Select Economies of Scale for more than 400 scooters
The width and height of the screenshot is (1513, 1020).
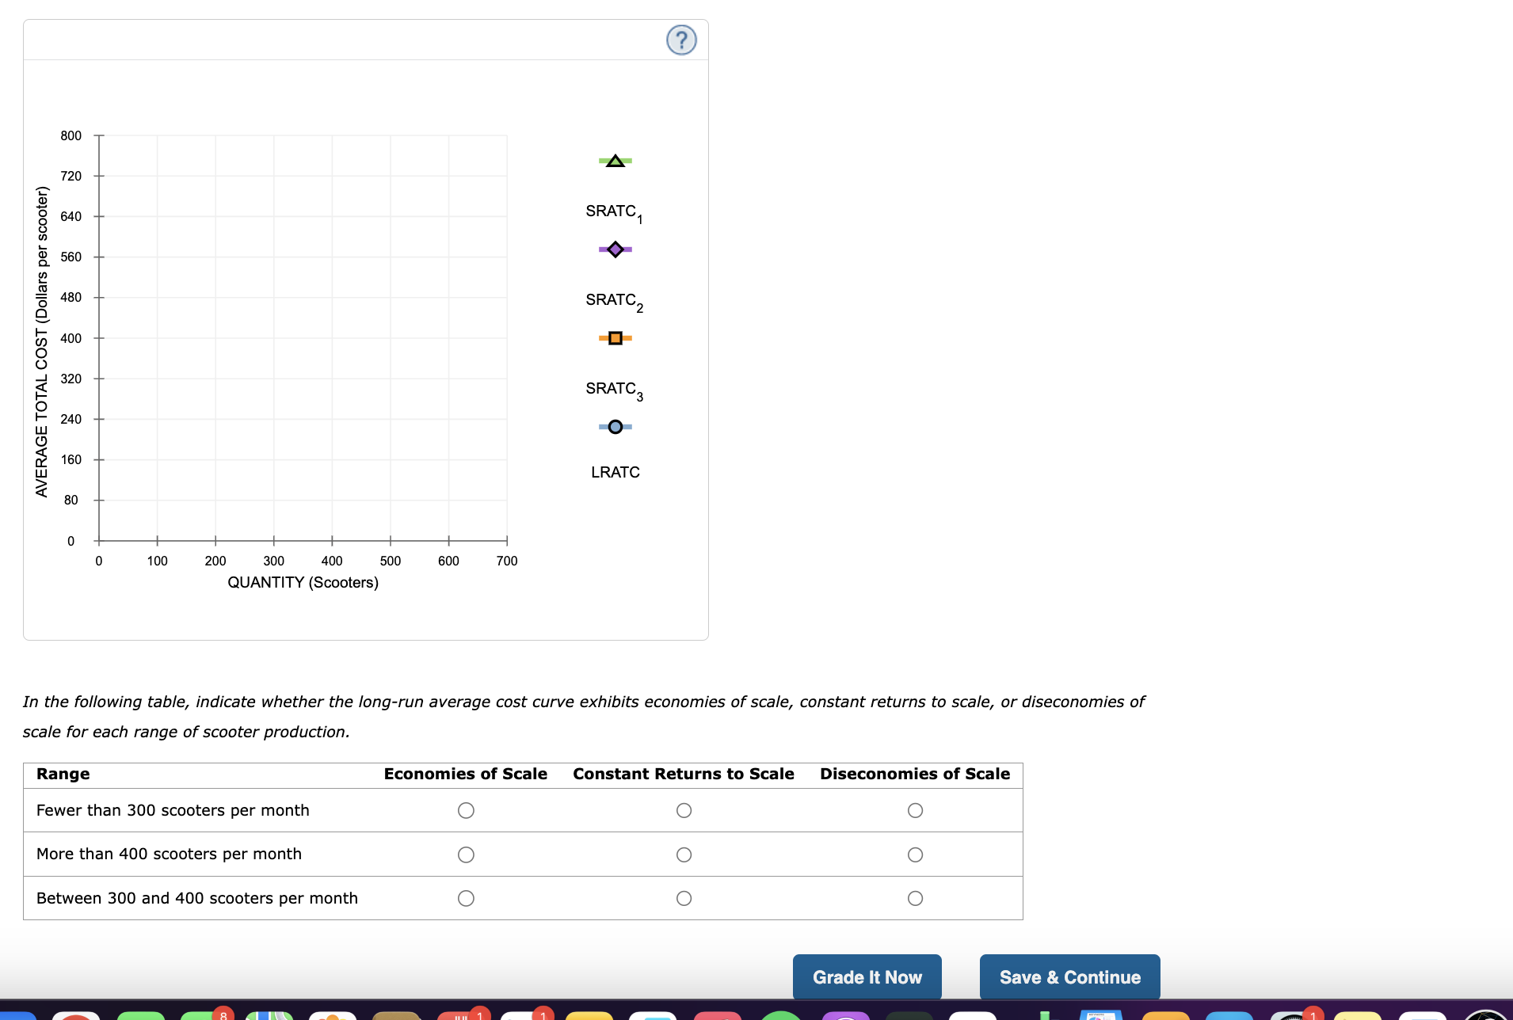point(467,854)
